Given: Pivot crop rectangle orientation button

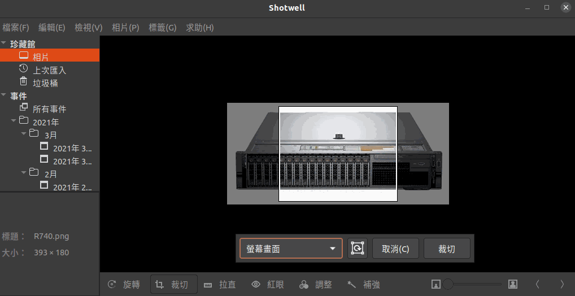Looking at the screenshot, I should tap(357, 249).
